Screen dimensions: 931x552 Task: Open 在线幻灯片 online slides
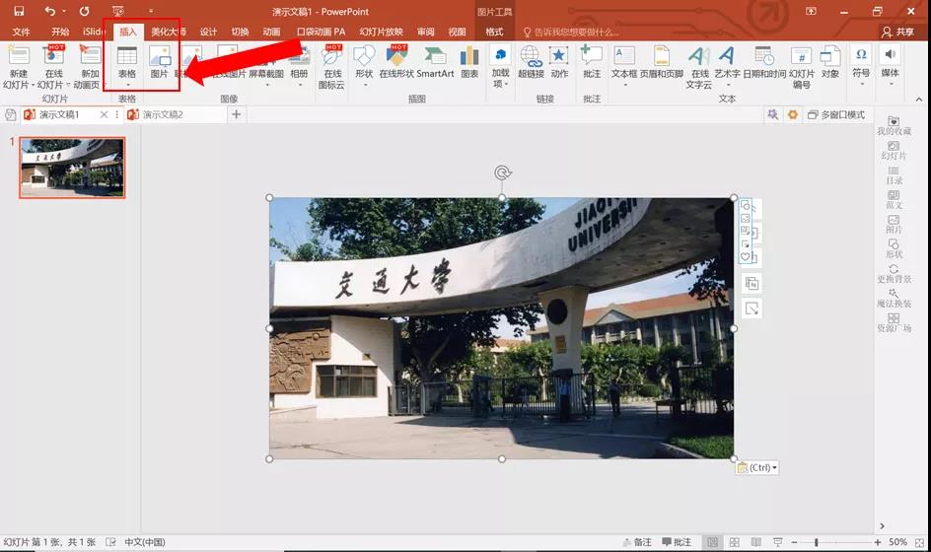click(x=53, y=67)
